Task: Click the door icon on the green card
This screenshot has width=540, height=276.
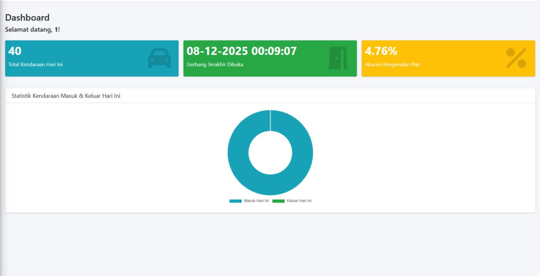Action: [x=337, y=58]
